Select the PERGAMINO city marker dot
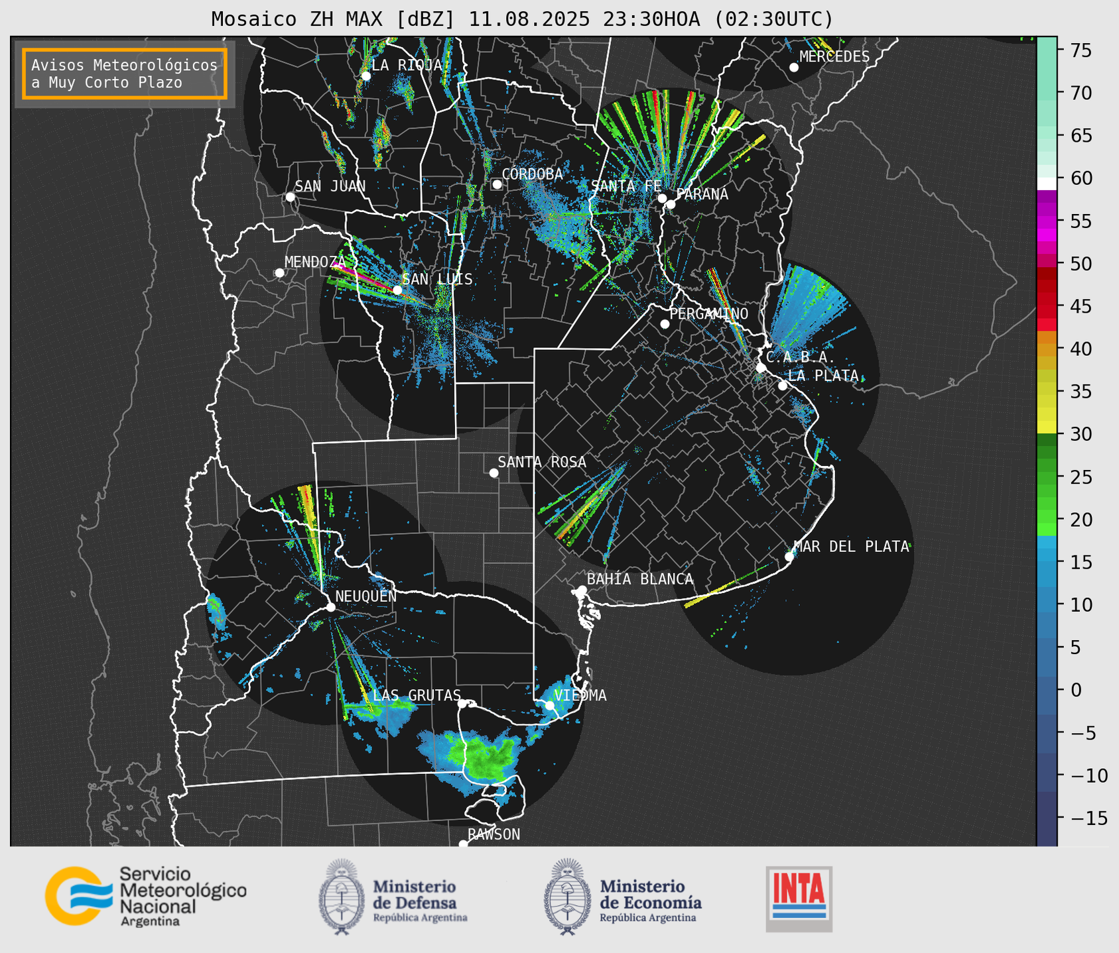The height and width of the screenshot is (953, 1119). (x=665, y=324)
